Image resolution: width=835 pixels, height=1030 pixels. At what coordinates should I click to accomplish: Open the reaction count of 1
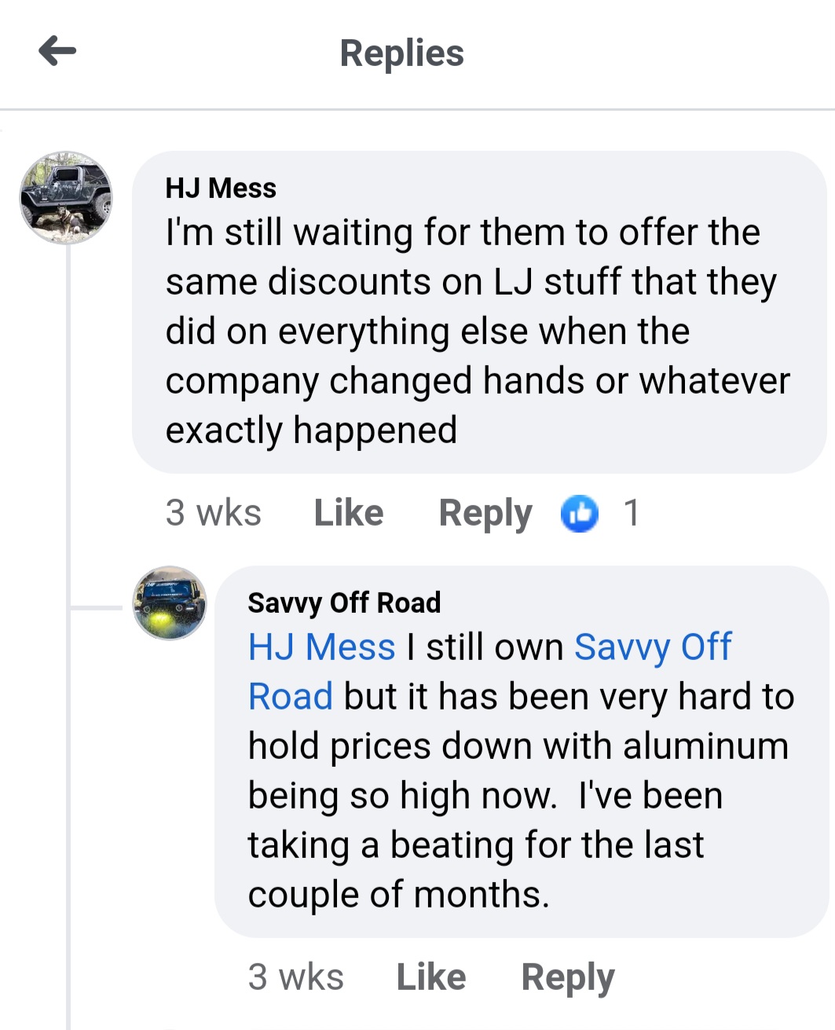point(631,513)
